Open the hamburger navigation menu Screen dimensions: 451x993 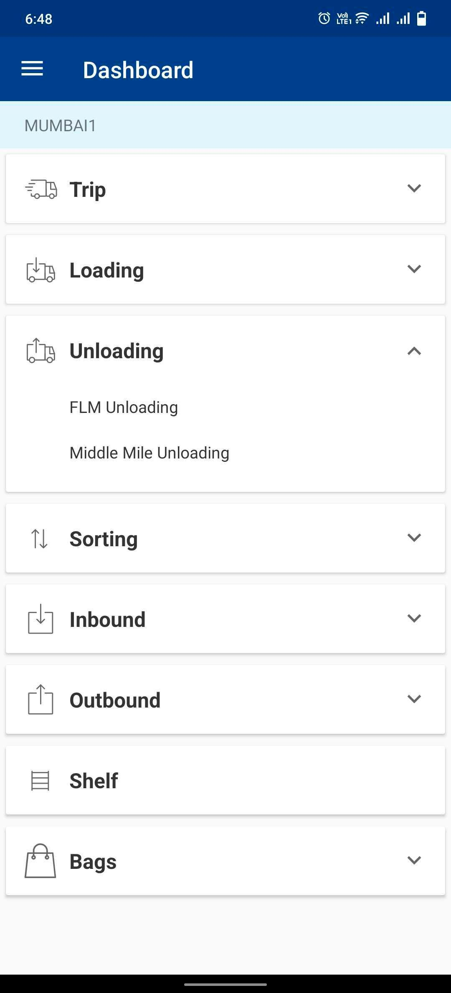pos(32,69)
